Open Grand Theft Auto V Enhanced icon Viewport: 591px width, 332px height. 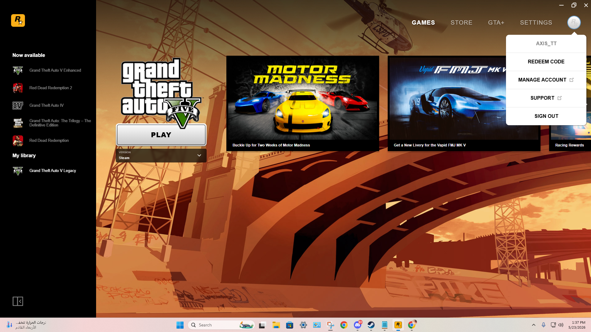point(18,70)
